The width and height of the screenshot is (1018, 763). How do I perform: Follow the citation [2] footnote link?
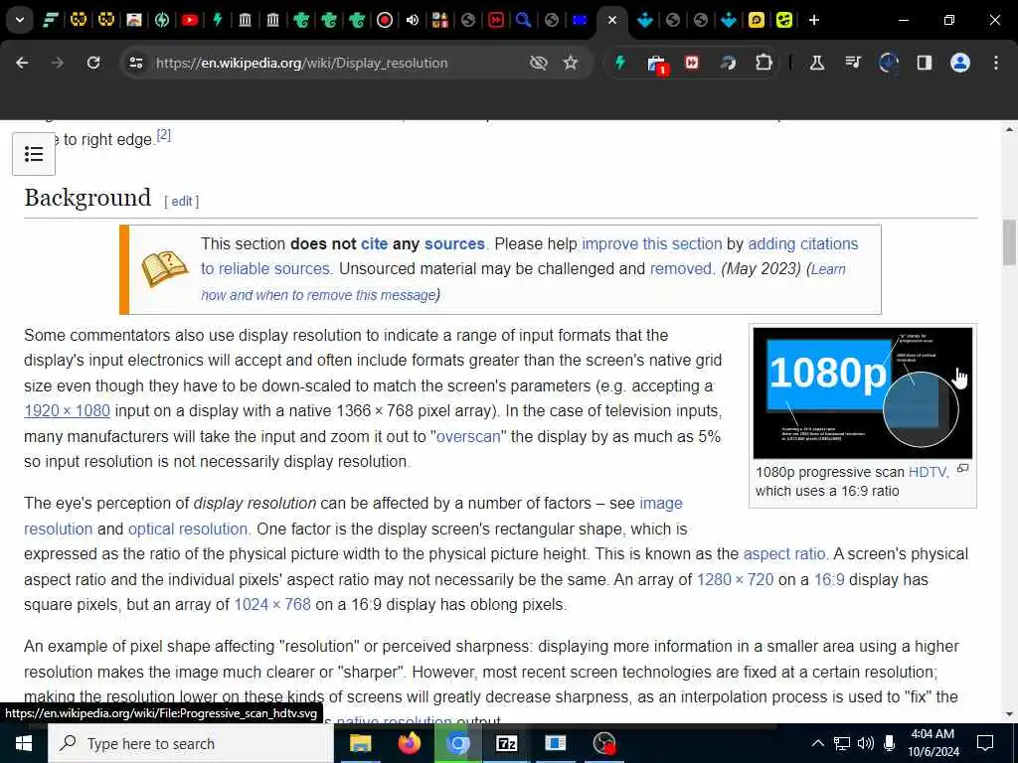click(x=164, y=135)
